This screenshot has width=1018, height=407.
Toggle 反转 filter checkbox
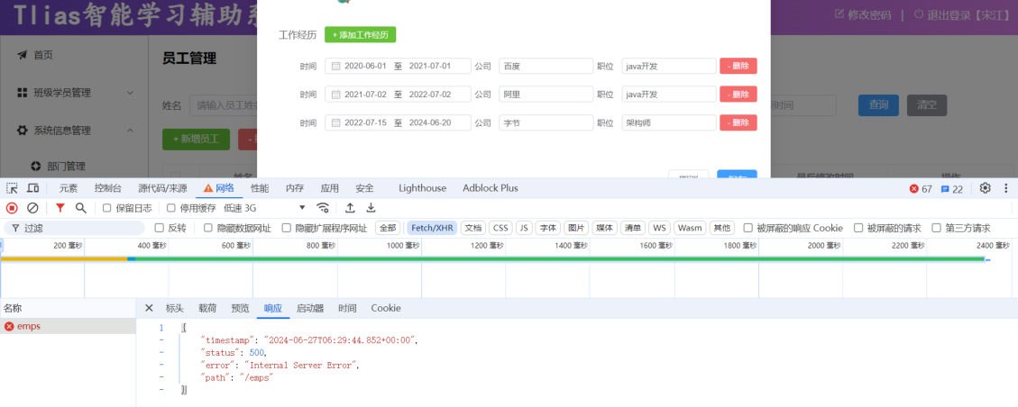(159, 228)
